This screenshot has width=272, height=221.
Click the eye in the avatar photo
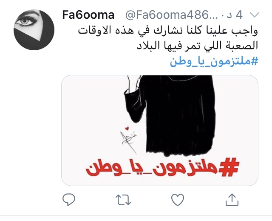click(25, 22)
